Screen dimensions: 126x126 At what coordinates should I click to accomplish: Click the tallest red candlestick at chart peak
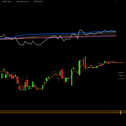tap(85, 63)
